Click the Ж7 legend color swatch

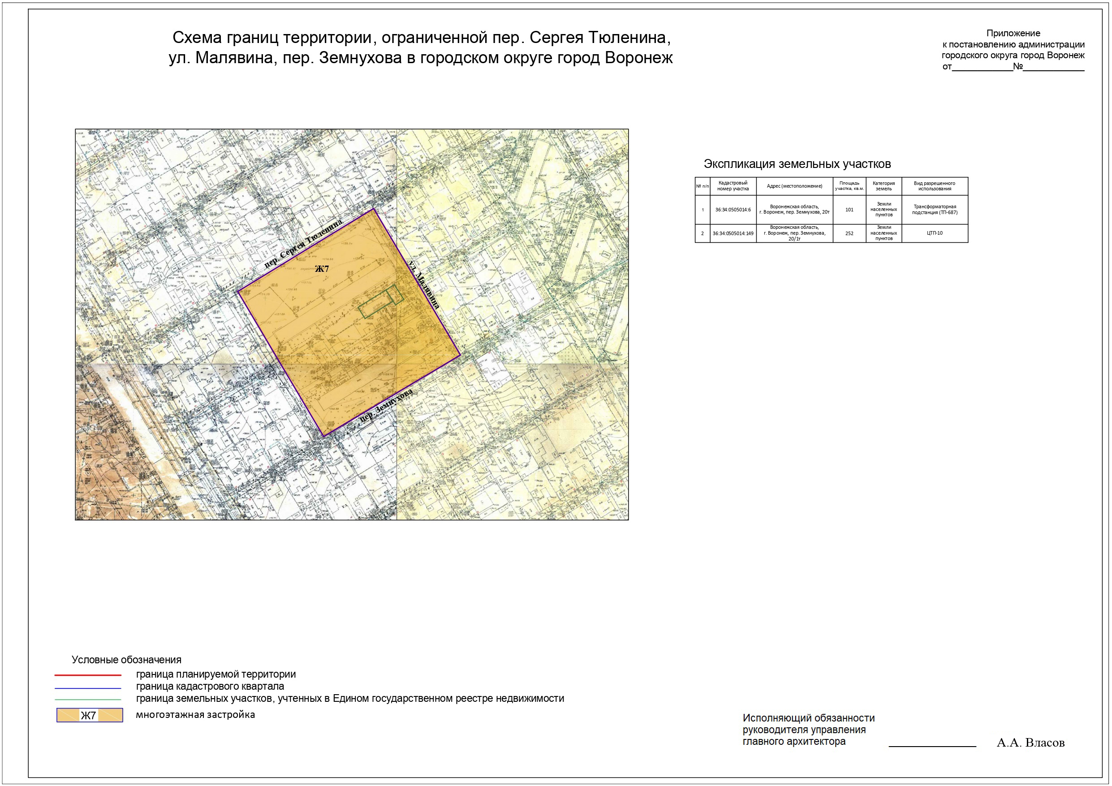click(90, 715)
